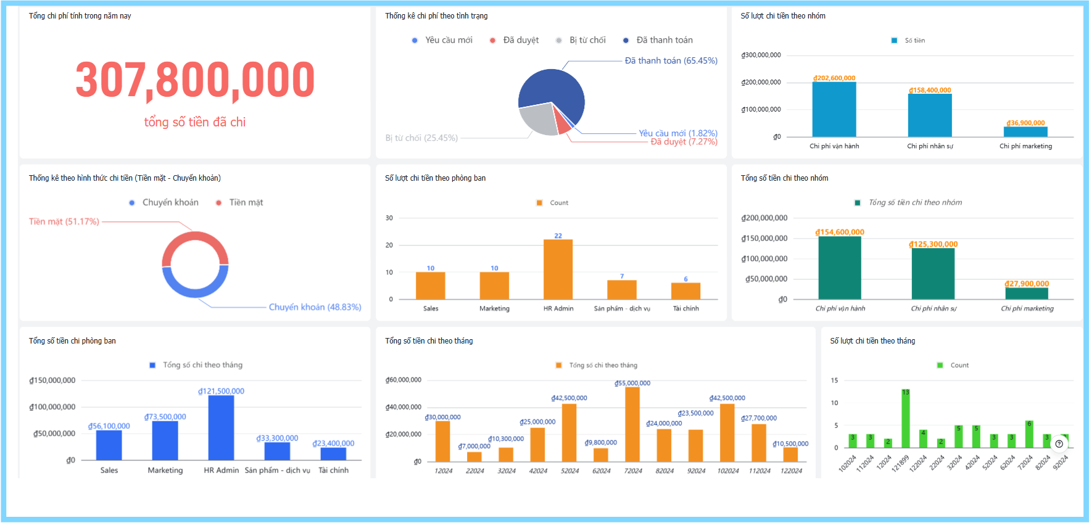This screenshot has width=1089, height=523.
Task: Click the đ121,500,000 HR Admin blue bar
Action: pyautogui.click(x=221, y=428)
